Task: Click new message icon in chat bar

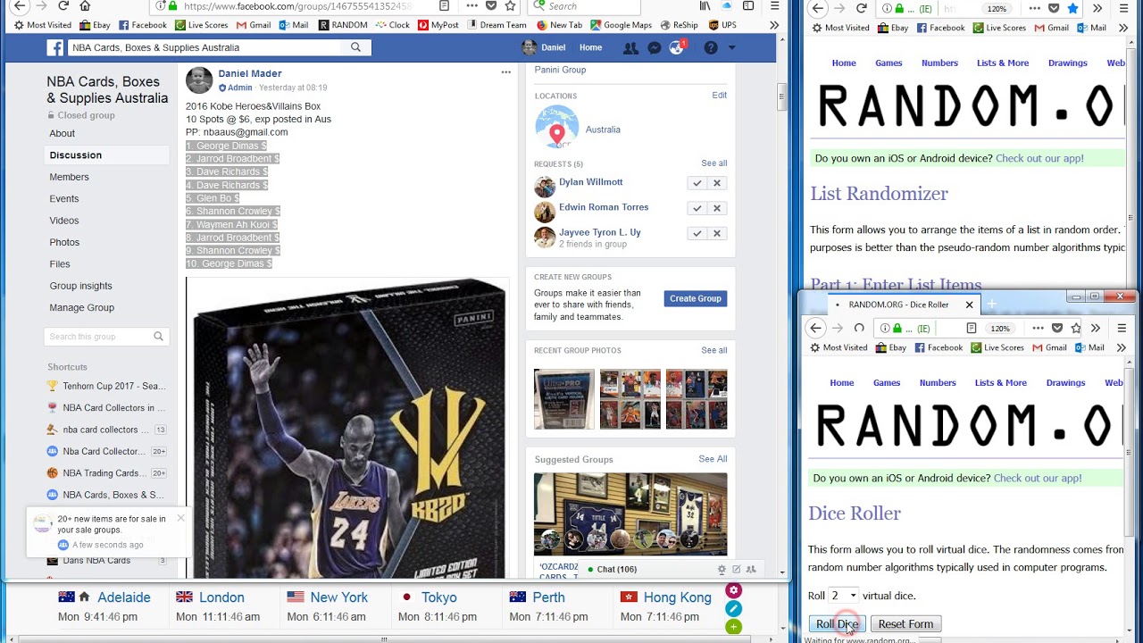Action: 736,569
